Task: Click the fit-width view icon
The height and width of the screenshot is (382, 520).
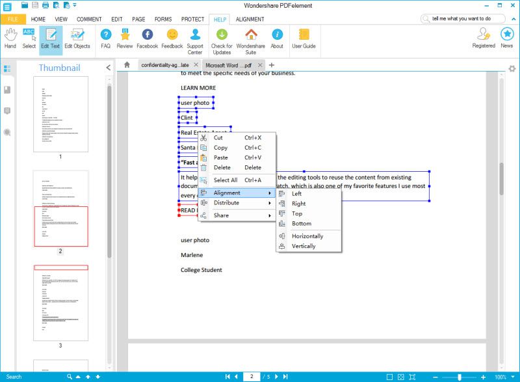Action: 412,377
